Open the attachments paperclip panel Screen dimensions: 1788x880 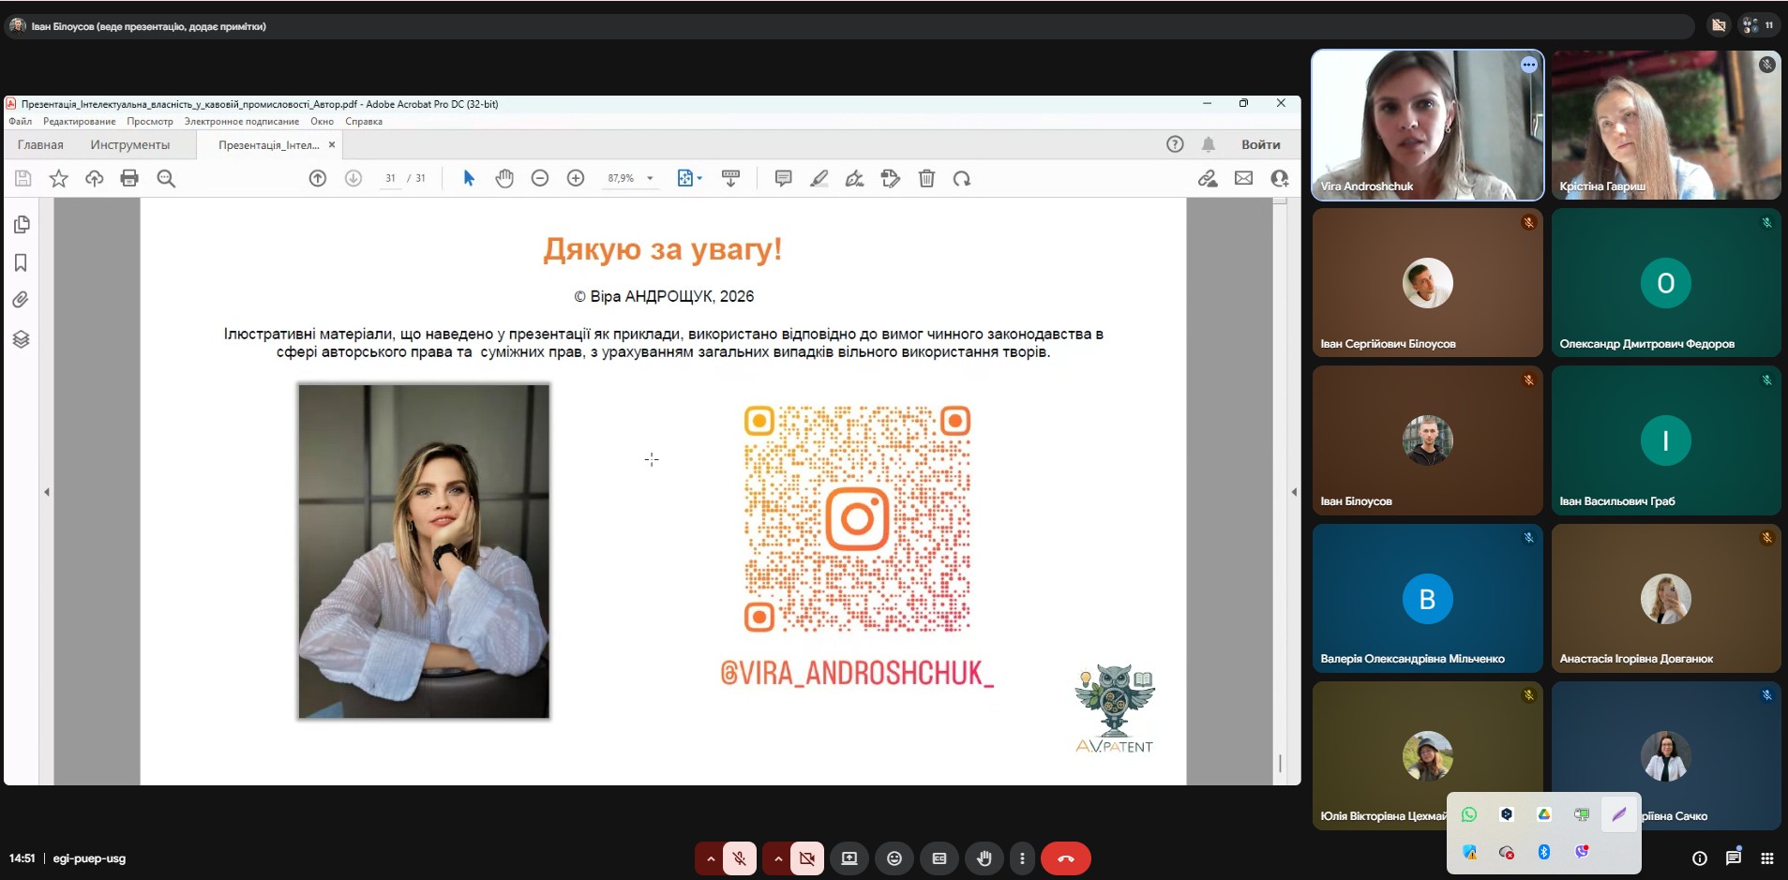tap(21, 300)
